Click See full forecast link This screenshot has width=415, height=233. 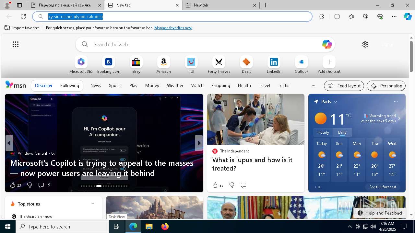coord(383,187)
